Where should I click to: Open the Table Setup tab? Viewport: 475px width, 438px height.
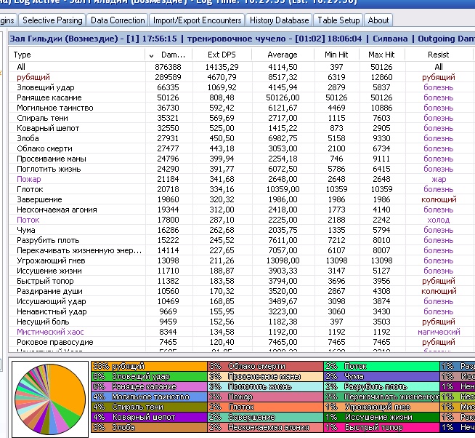338,20
